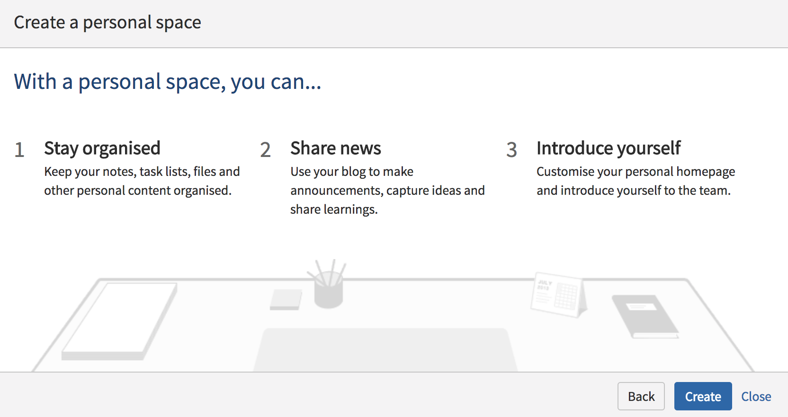Click text 'share learnings.'
Screen dimensions: 788x417
tap(334, 209)
